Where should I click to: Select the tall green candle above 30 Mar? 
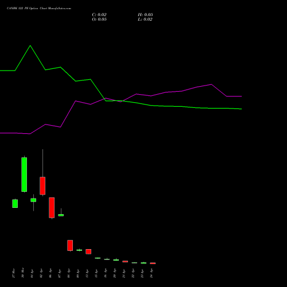24,174
